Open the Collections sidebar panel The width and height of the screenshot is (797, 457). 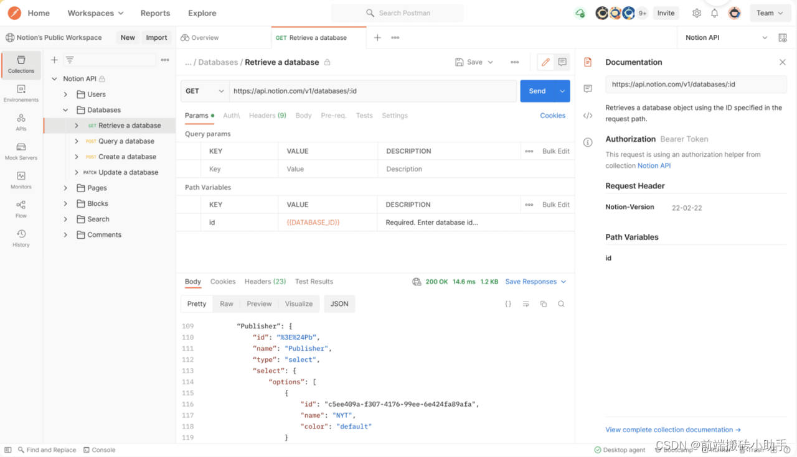pyautogui.click(x=21, y=65)
